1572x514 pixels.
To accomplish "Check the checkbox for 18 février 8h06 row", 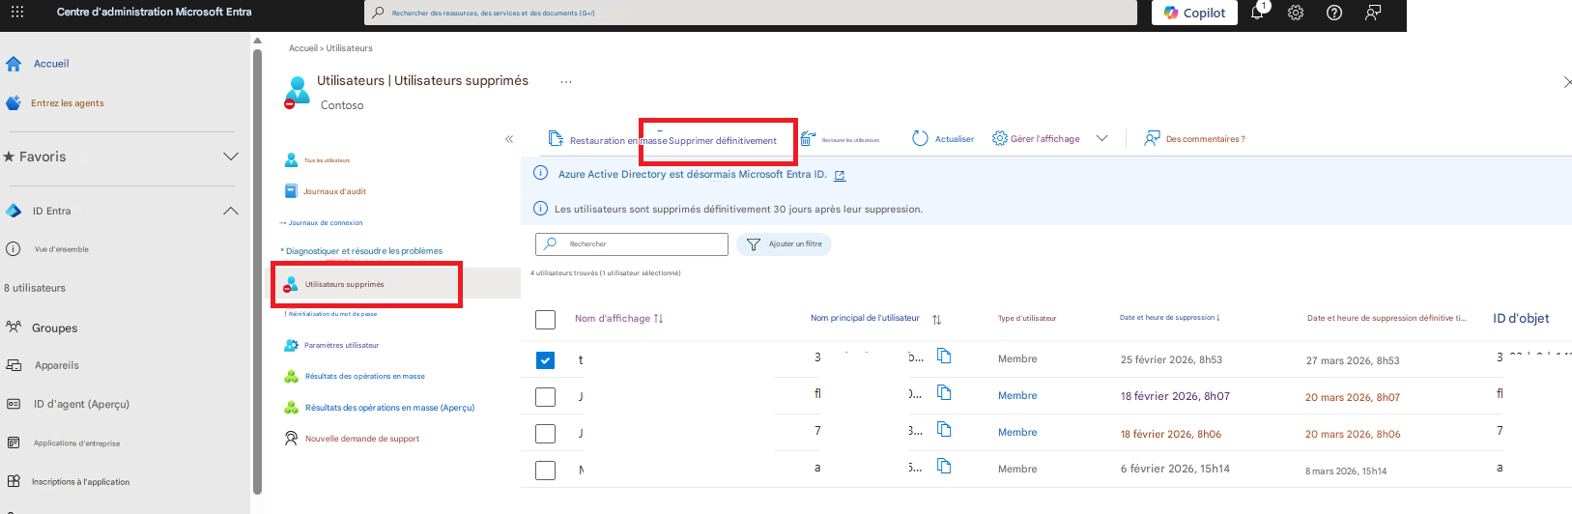I will 546,434.
